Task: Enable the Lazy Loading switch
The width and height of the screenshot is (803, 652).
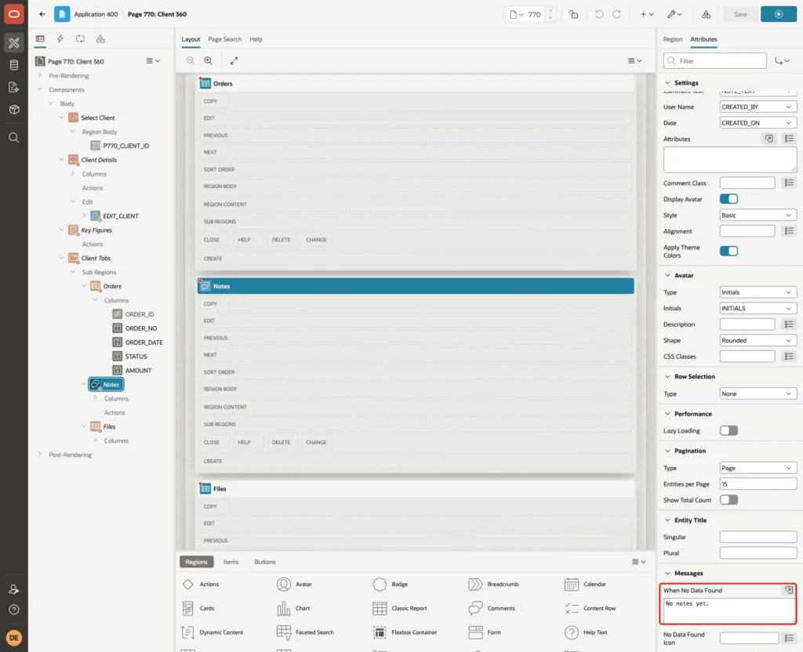Action: click(729, 431)
